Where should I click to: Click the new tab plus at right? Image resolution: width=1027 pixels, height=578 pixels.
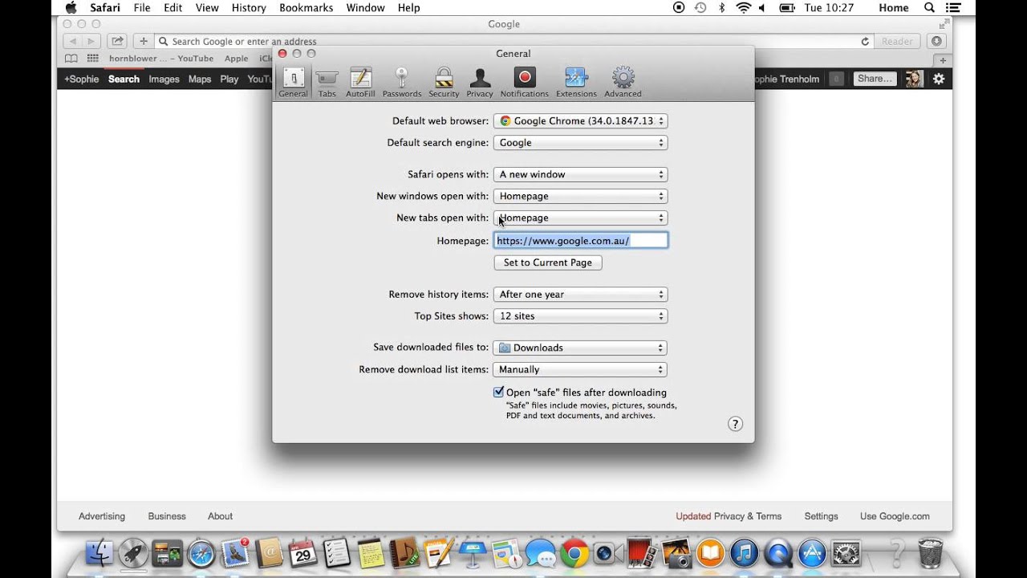pos(943,60)
